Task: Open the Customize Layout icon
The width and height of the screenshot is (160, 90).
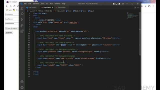Action: (123, 4)
